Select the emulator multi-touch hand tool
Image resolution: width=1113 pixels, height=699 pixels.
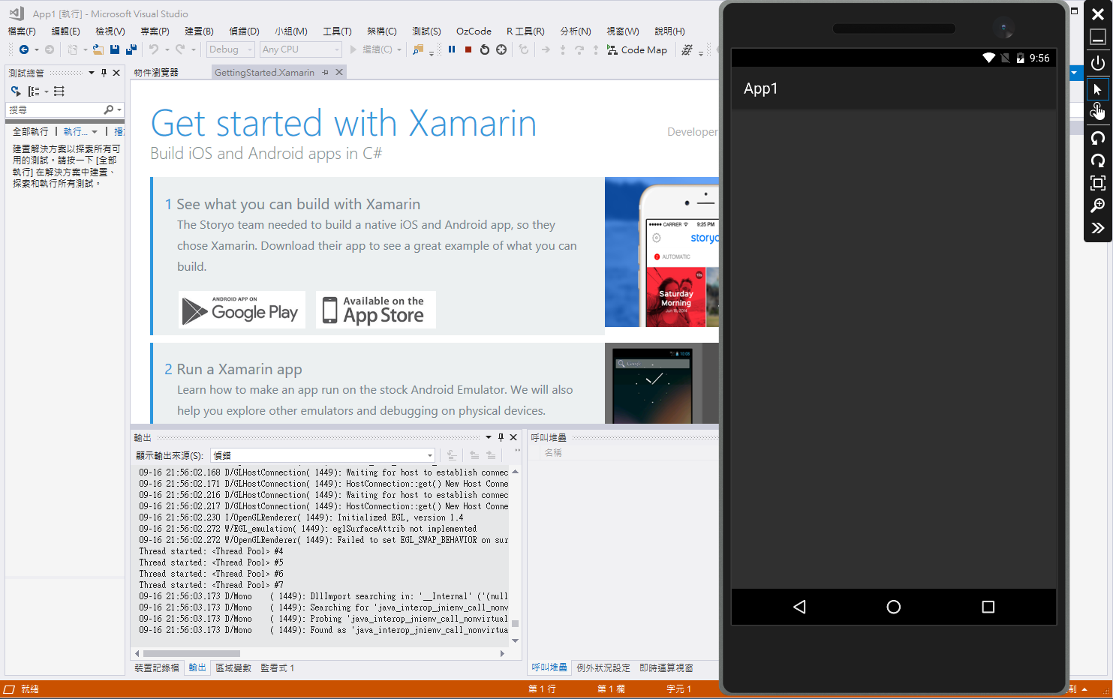(1098, 112)
